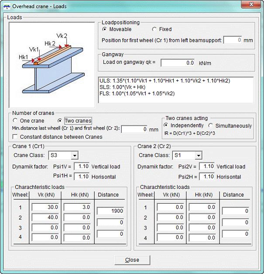Click the Close button
The image size is (264, 274).
132,260
